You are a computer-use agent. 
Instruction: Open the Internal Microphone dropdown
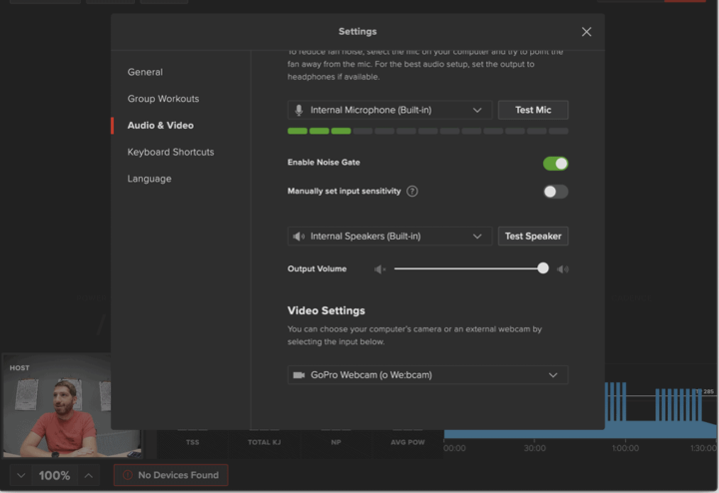(389, 110)
